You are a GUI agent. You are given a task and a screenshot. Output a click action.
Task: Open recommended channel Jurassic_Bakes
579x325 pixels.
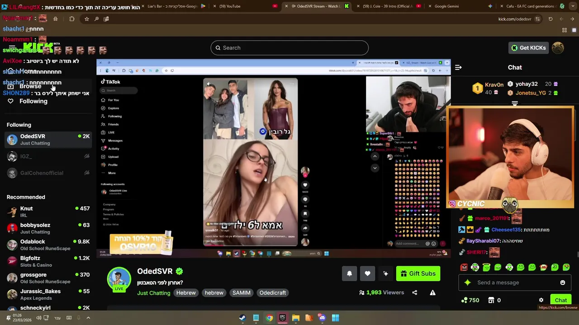[x=48, y=294]
